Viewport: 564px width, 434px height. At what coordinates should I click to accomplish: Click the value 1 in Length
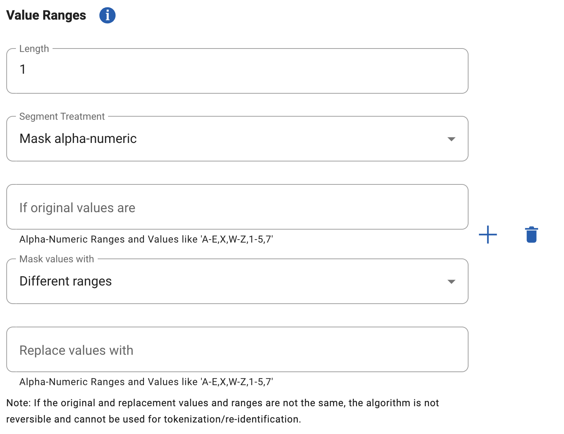[23, 69]
